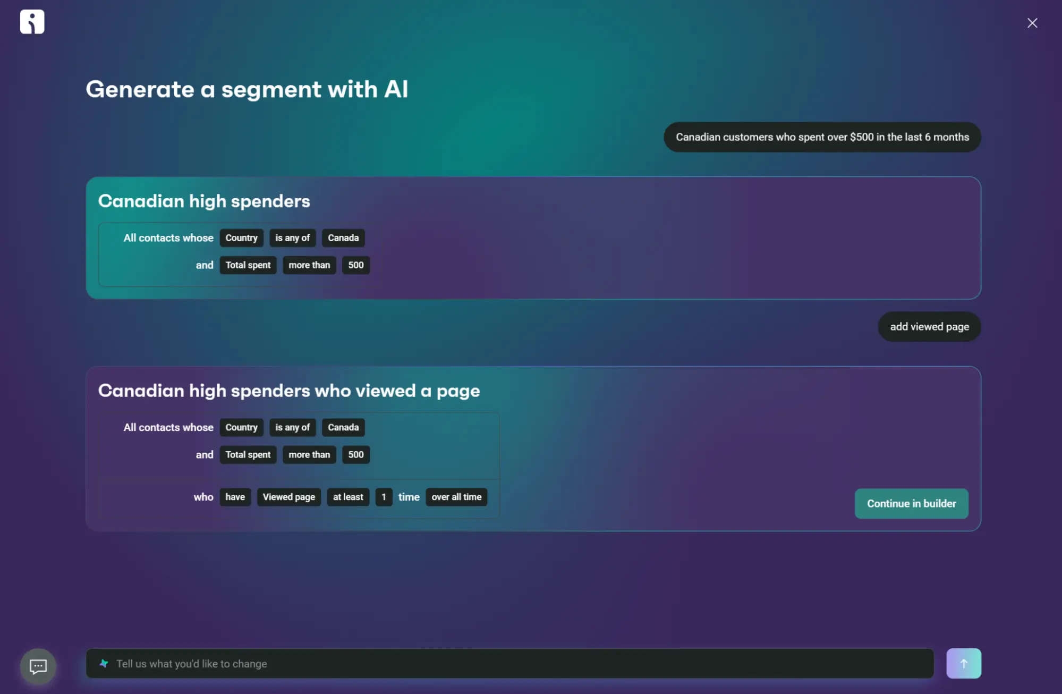Click 'is any of' chip in viewed-page segment
This screenshot has height=694, width=1062.
tap(292, 427)
